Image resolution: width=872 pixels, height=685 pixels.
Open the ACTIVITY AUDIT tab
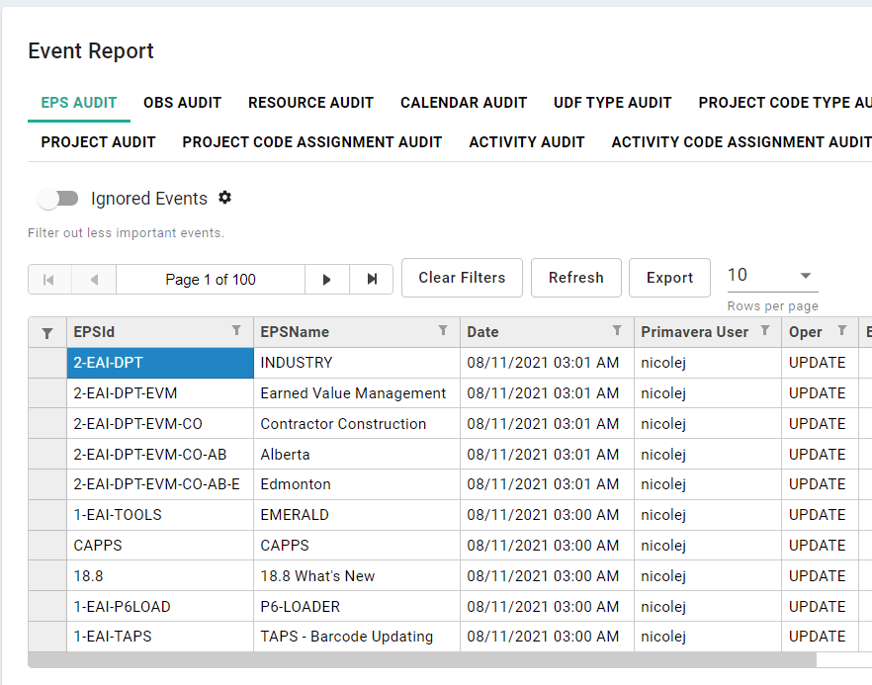[526, 142]
